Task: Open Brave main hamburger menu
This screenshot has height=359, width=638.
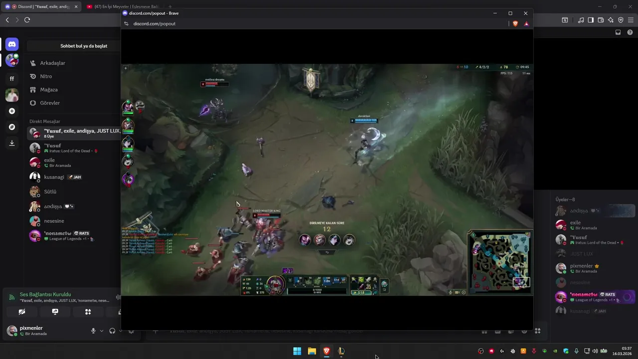Action: pyautogui.click(x=631, y=20)
